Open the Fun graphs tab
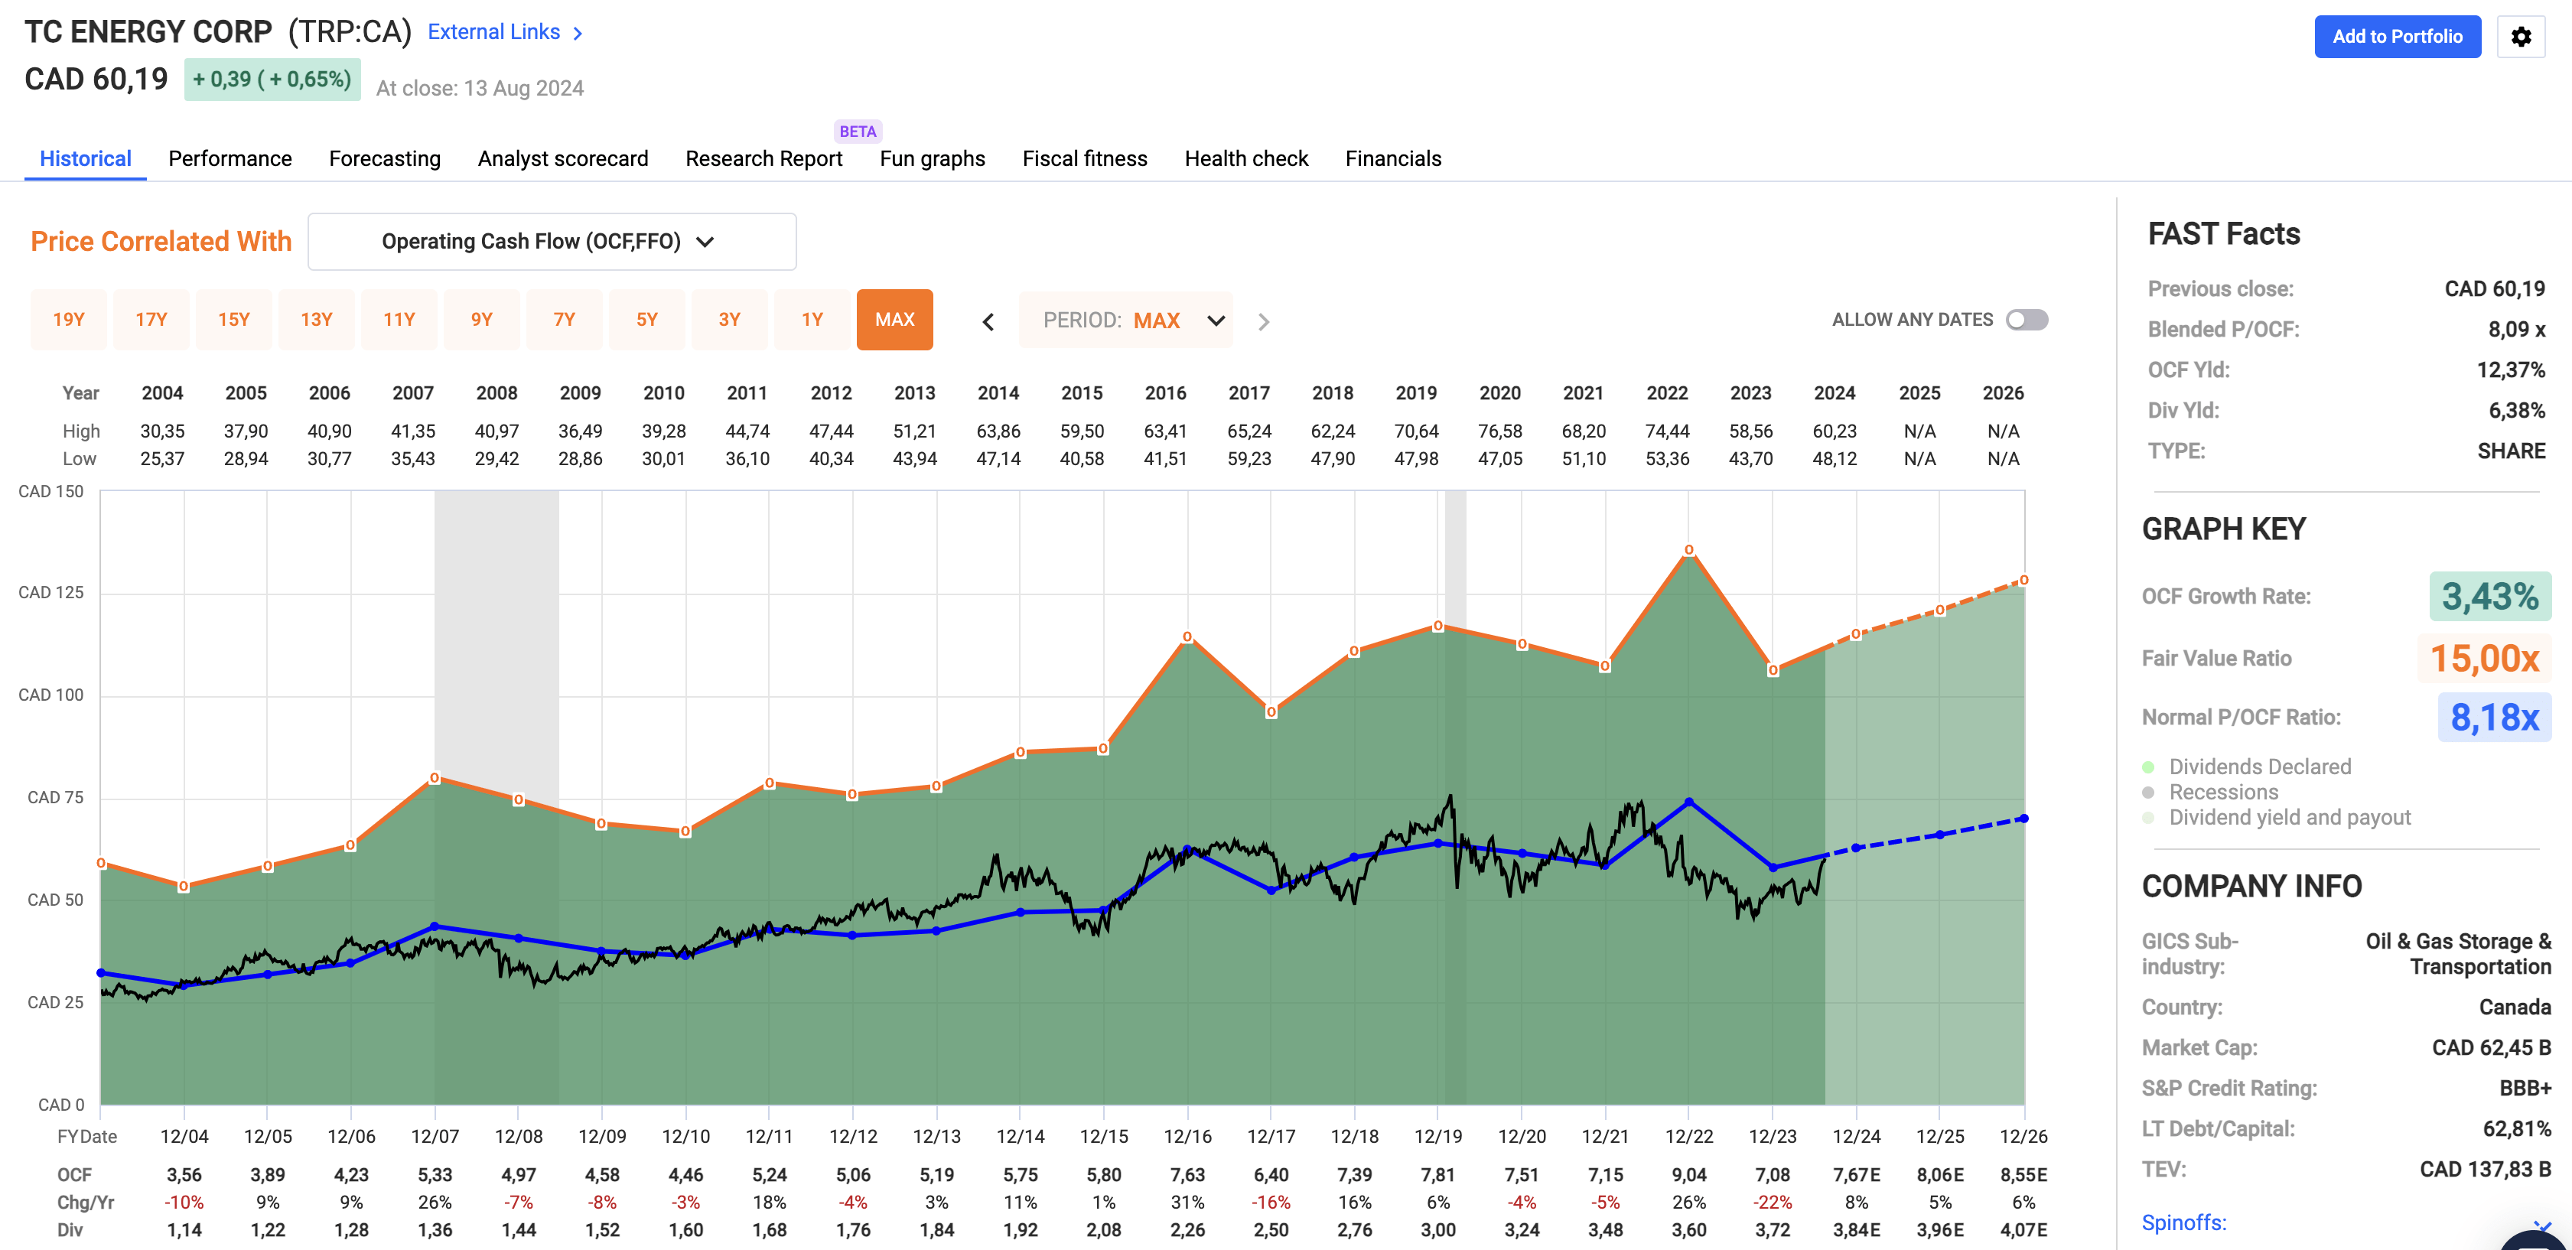The image size is (2572, 1250). pos(932,159)
